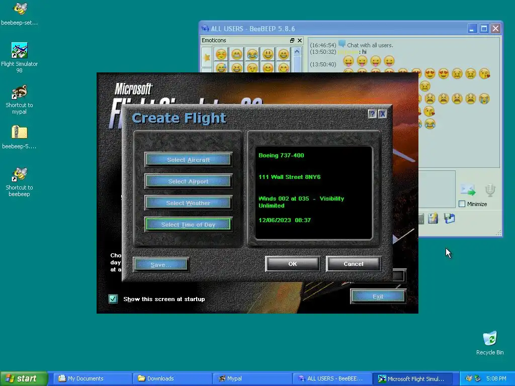Image resolution: width=515 pixels, height=386 pixels.
Task: Click the chat bubble icon beside Chat with all users
Action: pos(341,44)
